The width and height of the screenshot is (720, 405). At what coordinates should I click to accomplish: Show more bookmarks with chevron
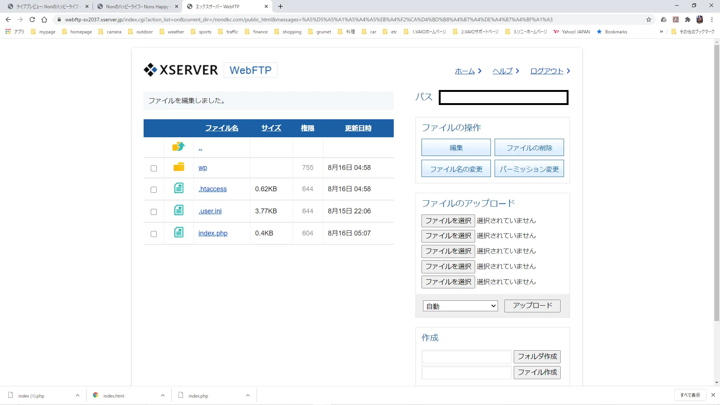click(661, 31)
